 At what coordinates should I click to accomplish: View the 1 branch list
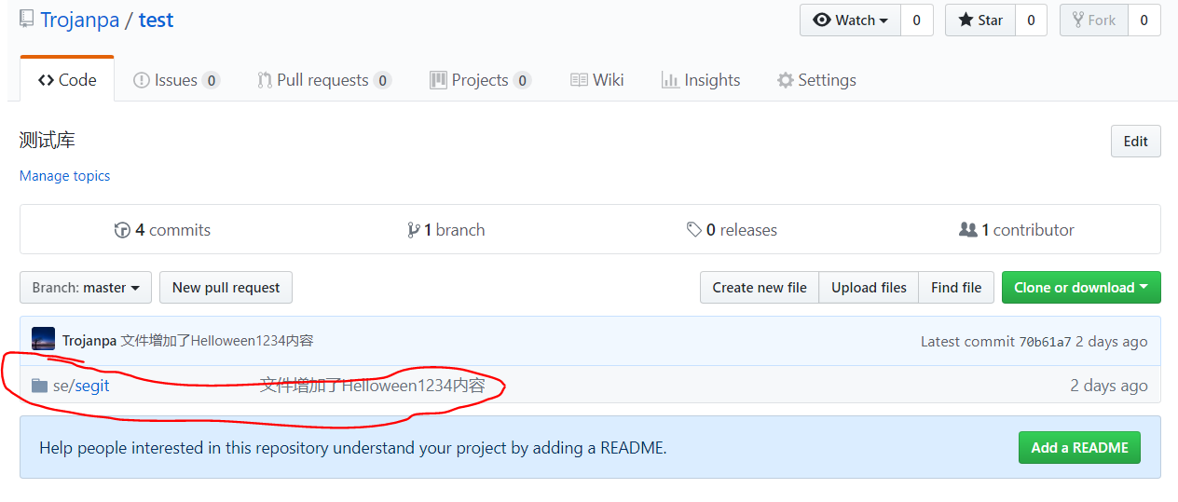(446, 230)
